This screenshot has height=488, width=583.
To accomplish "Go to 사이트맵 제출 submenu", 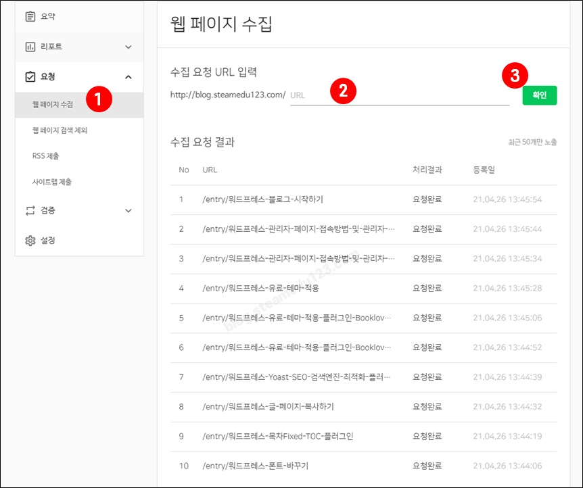I will pyautogui.click(x=52, y=182).
